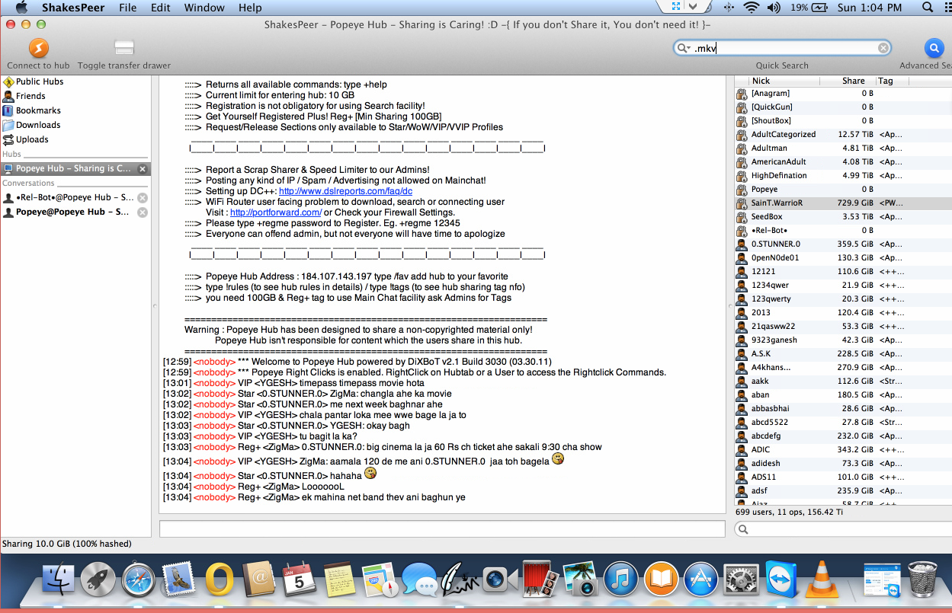Click the user icon beside 0penN0de01
Viewport: 952px width, 613px height.
click(x=741, y=258)
